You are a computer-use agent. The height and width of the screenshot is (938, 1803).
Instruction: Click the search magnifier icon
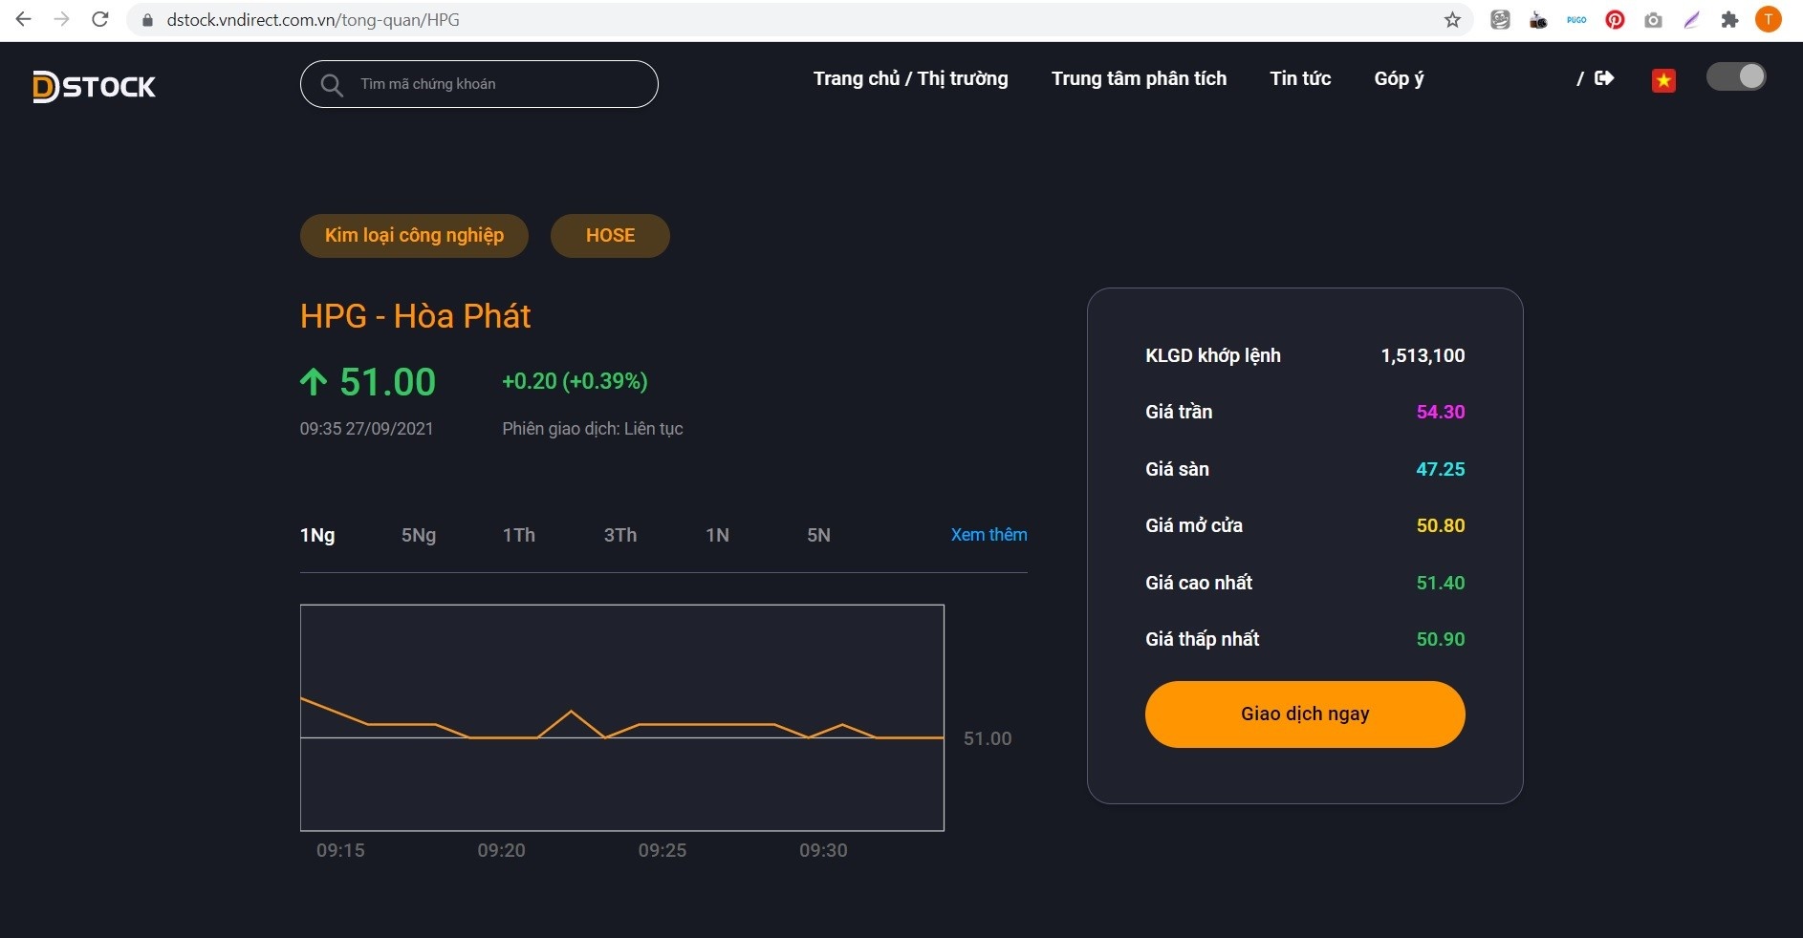332,85
